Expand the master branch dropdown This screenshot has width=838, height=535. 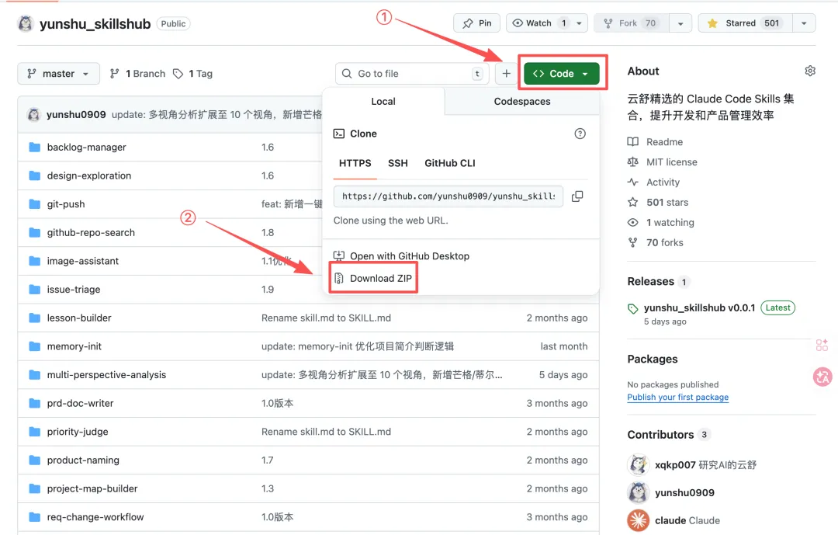[x=58, y=74]
